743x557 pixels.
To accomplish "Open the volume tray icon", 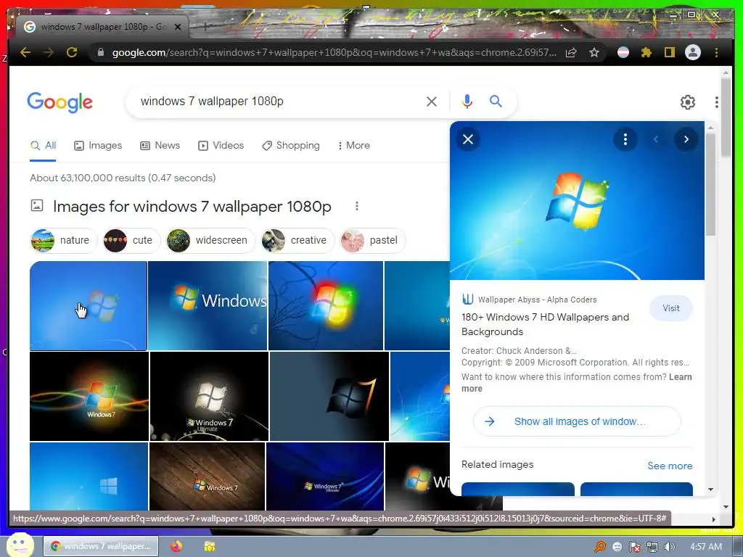I will tap(669, 547).
